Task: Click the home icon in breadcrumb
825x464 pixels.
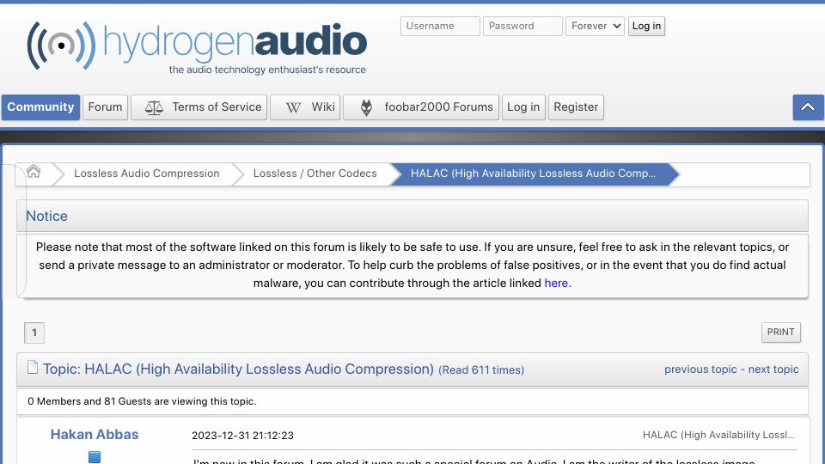Action: coord(34,172)
